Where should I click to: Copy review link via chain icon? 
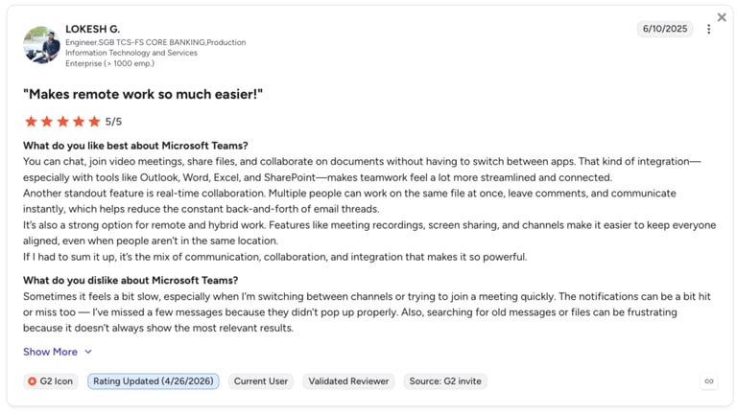click(x=709, y=381)
